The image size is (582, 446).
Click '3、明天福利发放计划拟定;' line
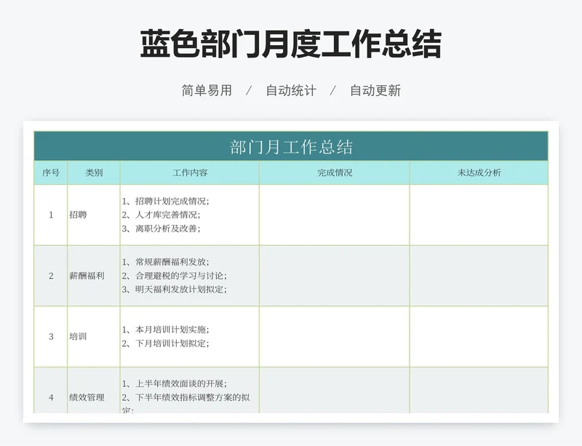pyautogui.click(x=175, y=290)
